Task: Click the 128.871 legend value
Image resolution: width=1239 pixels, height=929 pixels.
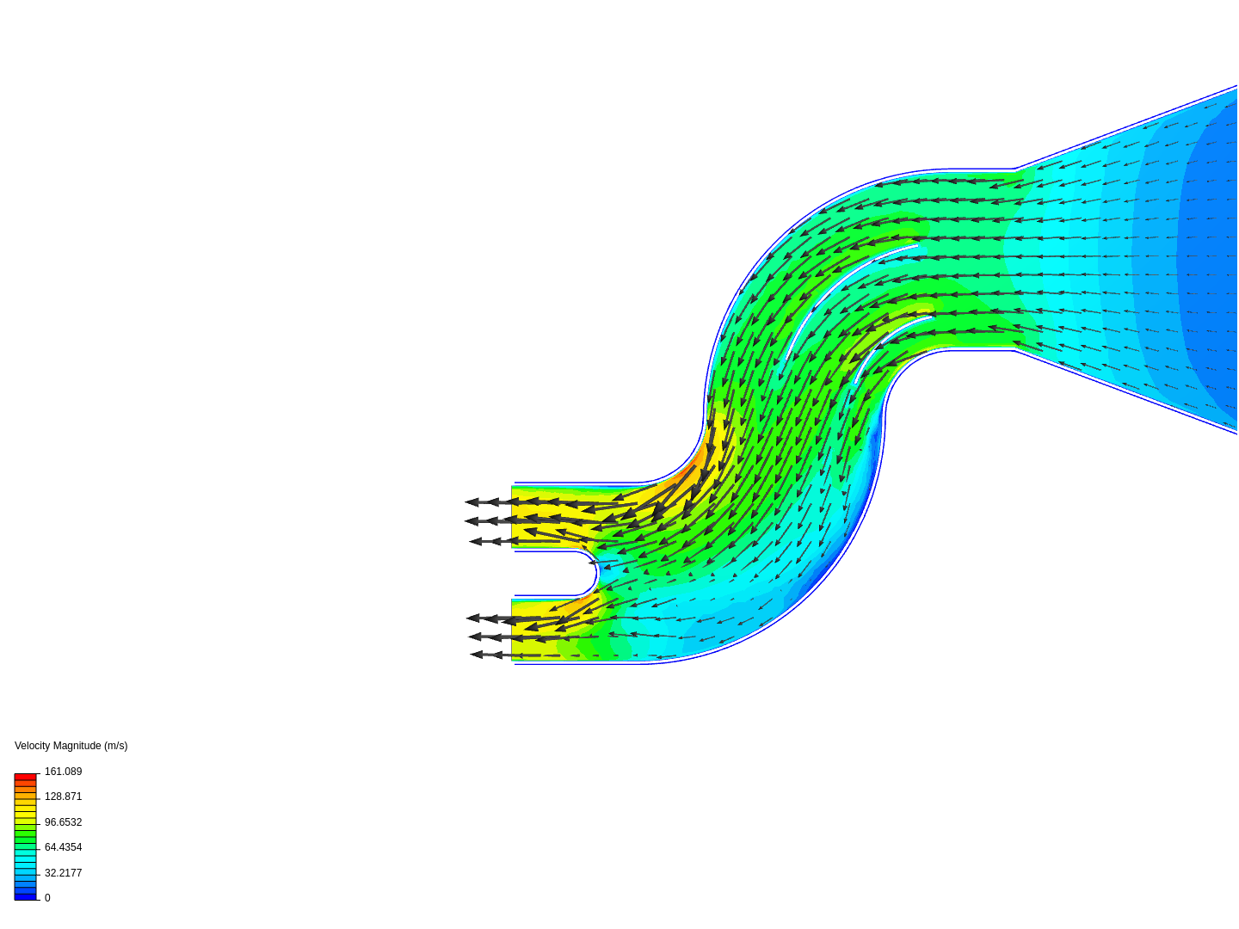Action: (x=63, y=797)
